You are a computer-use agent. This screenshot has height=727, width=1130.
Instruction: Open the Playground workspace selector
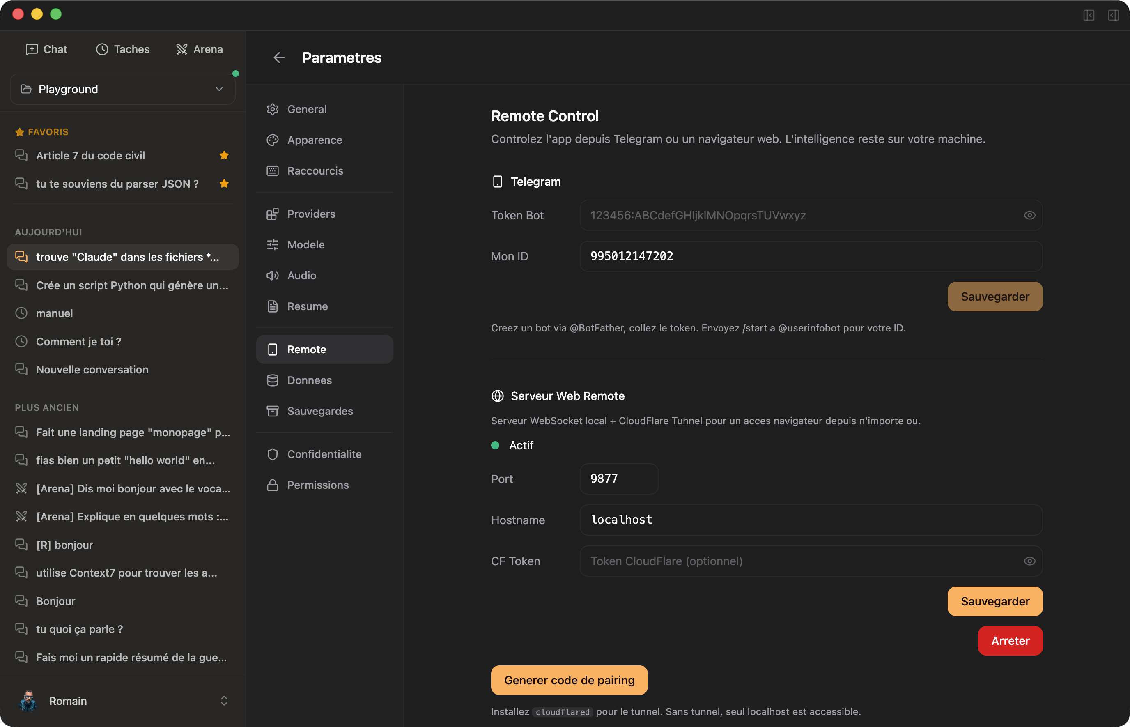tap(122, 89)
